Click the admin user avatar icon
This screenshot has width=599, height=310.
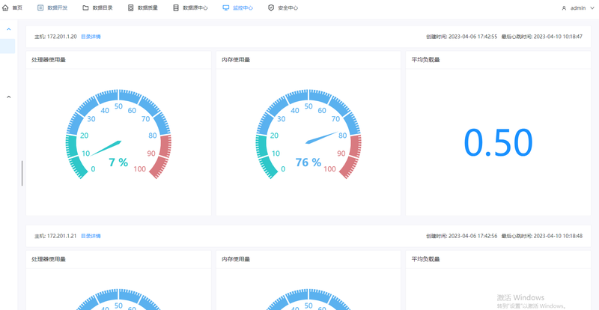564,8
